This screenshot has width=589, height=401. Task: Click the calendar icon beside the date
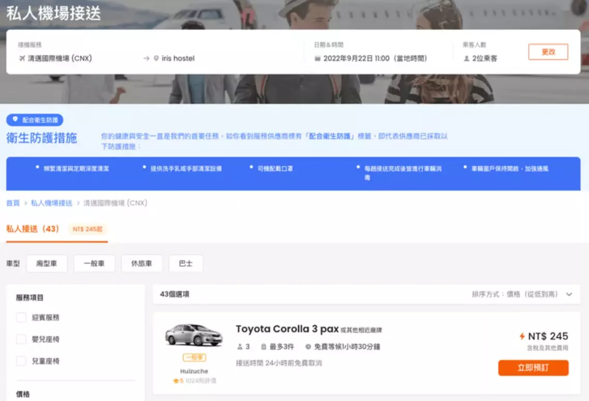tap(318, 59)
